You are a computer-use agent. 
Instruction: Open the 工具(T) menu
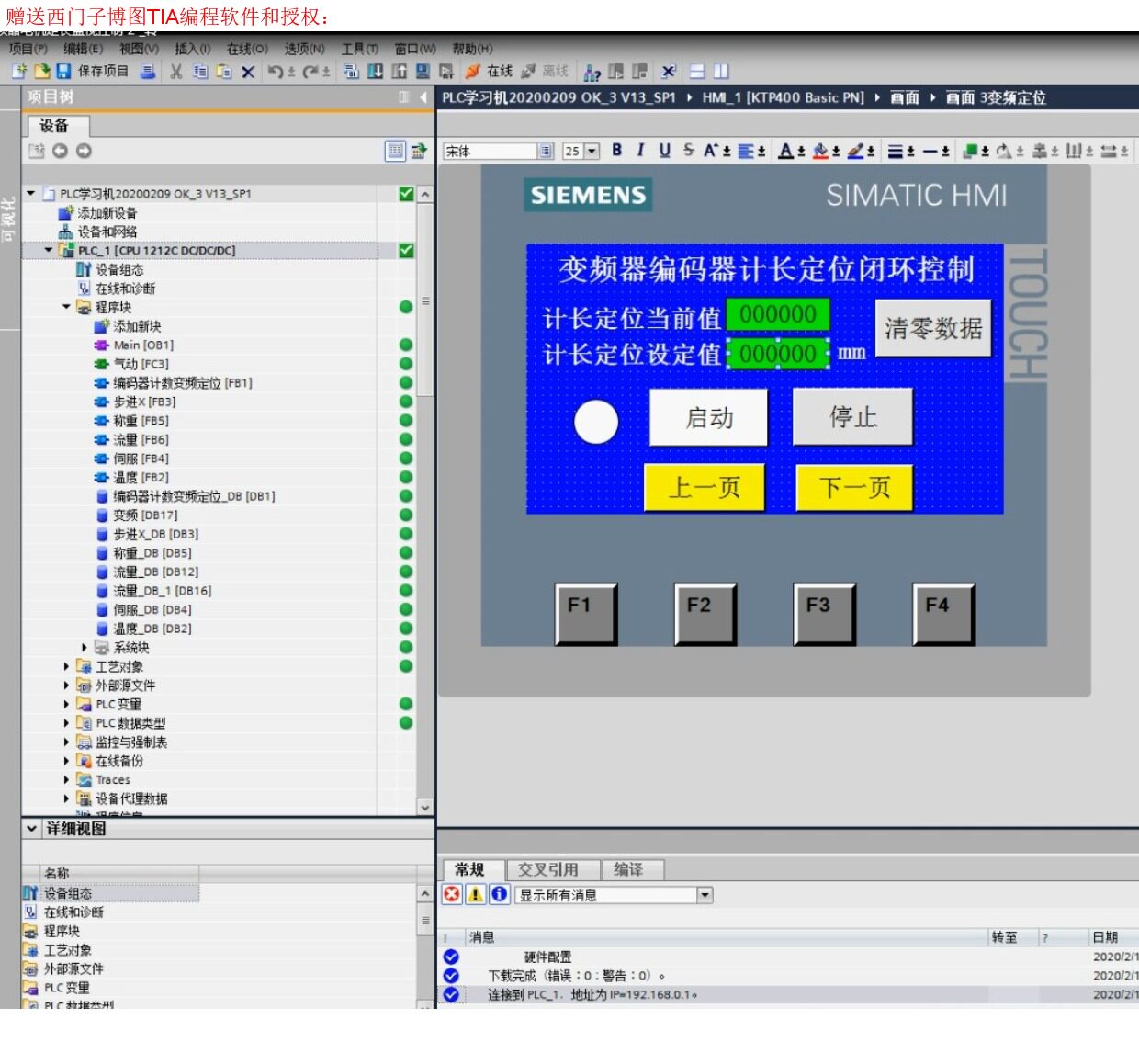click(360, 49)
